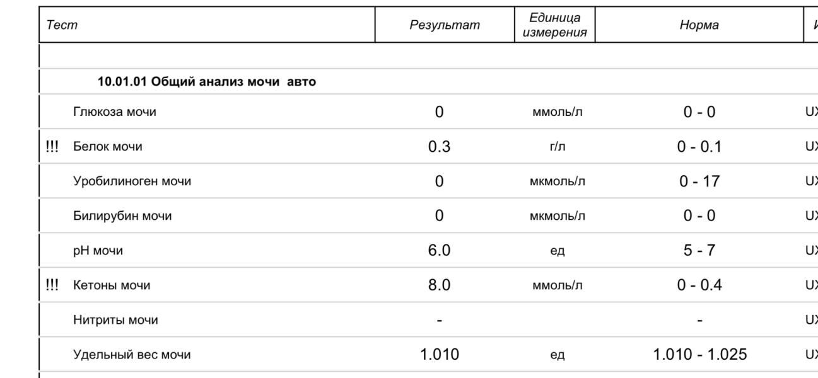This screenshot has width=818, height=378.
Task: Select the 1.010 specific gravity result
Action: tap(440, 355)
